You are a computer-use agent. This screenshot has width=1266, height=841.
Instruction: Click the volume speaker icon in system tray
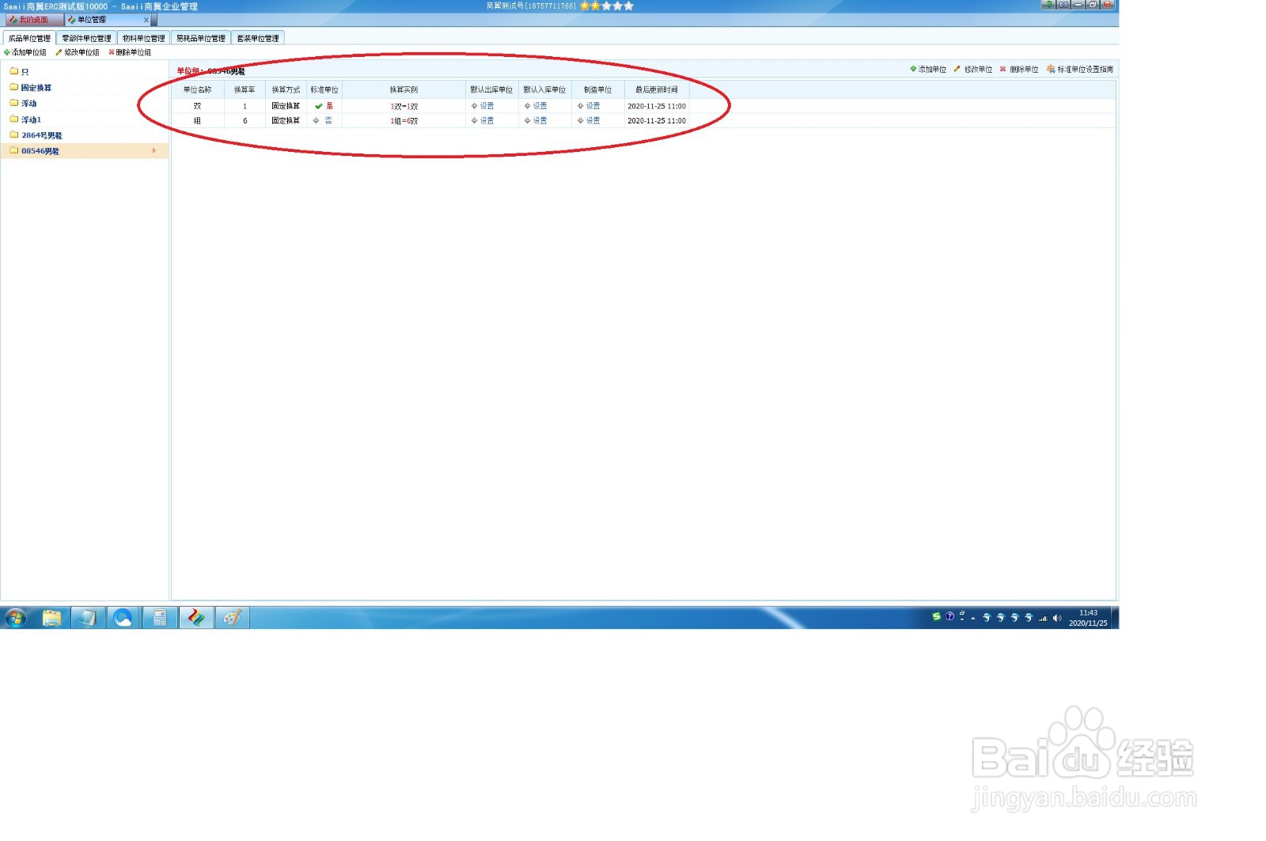(1057, 618)
